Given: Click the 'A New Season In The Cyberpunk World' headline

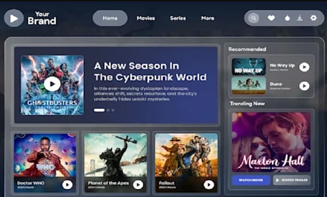Looking at the screenshot, I should pyautogui.click(x=150, y=71).
